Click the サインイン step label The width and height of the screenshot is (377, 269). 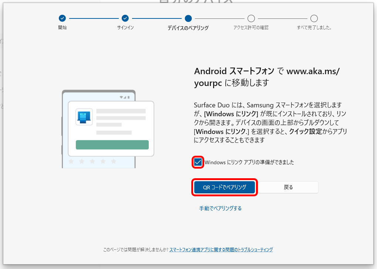(125, 28)
